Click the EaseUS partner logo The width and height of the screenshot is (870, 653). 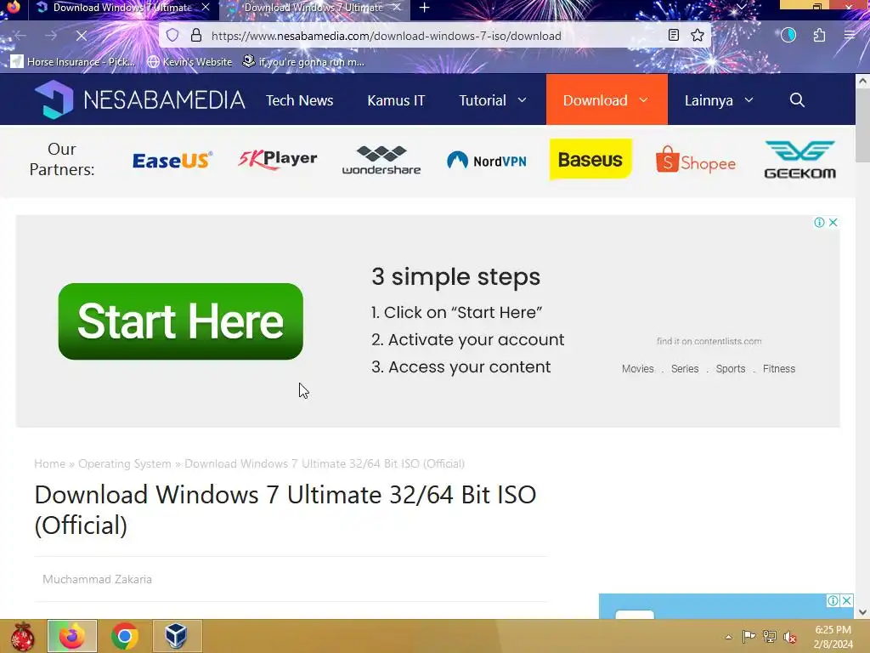pyautogui.click(x=172, y=160)
